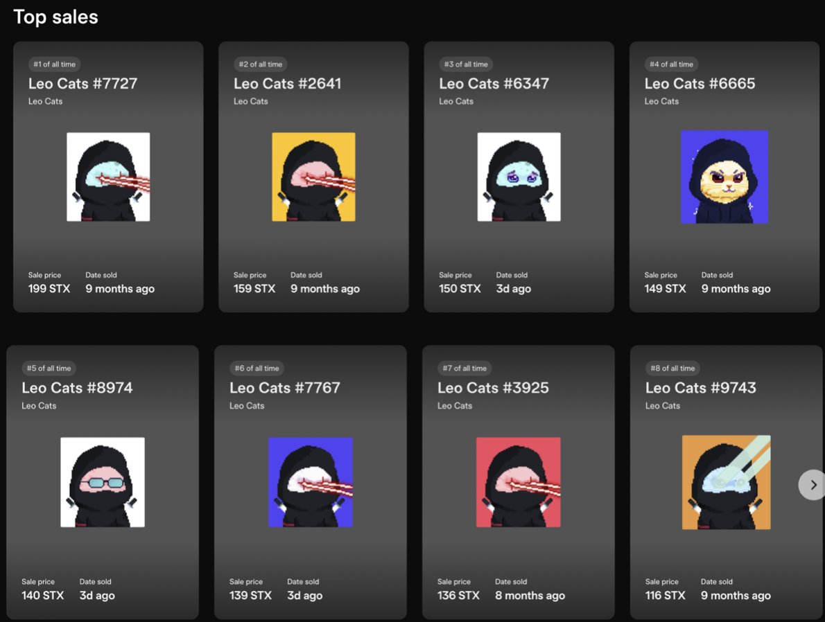The height and width of the screenshot is (622, 825).
Task: Open Leo Cats #7727 thumbnail image
Action: tap(108, 177)
